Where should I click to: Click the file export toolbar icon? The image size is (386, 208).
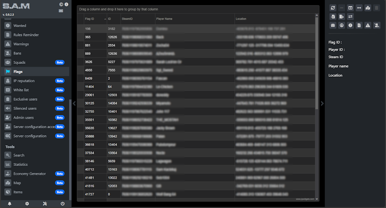(341, 17)
